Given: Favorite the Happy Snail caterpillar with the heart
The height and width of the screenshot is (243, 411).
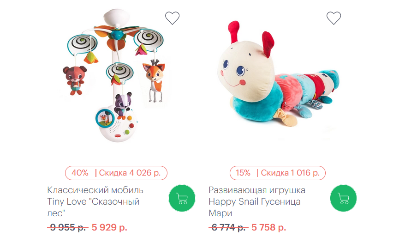Looking at the screenshot, I should (x=334, y=18).
